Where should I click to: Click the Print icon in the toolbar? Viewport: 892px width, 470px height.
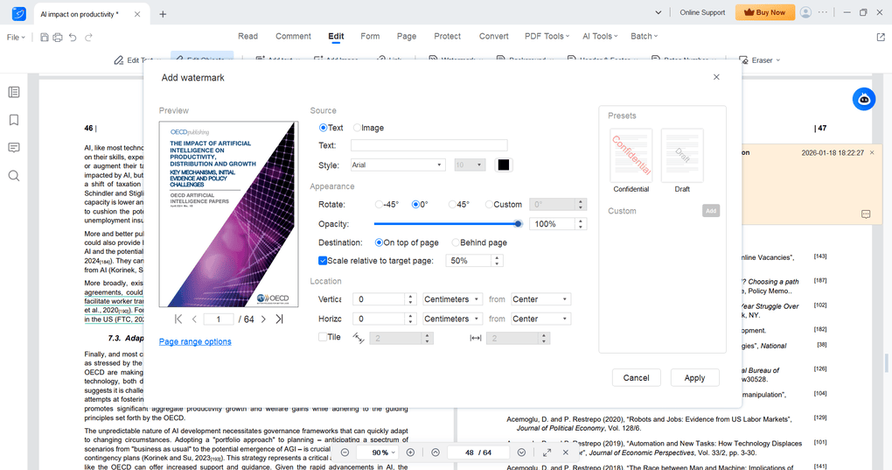click(58, 38)
